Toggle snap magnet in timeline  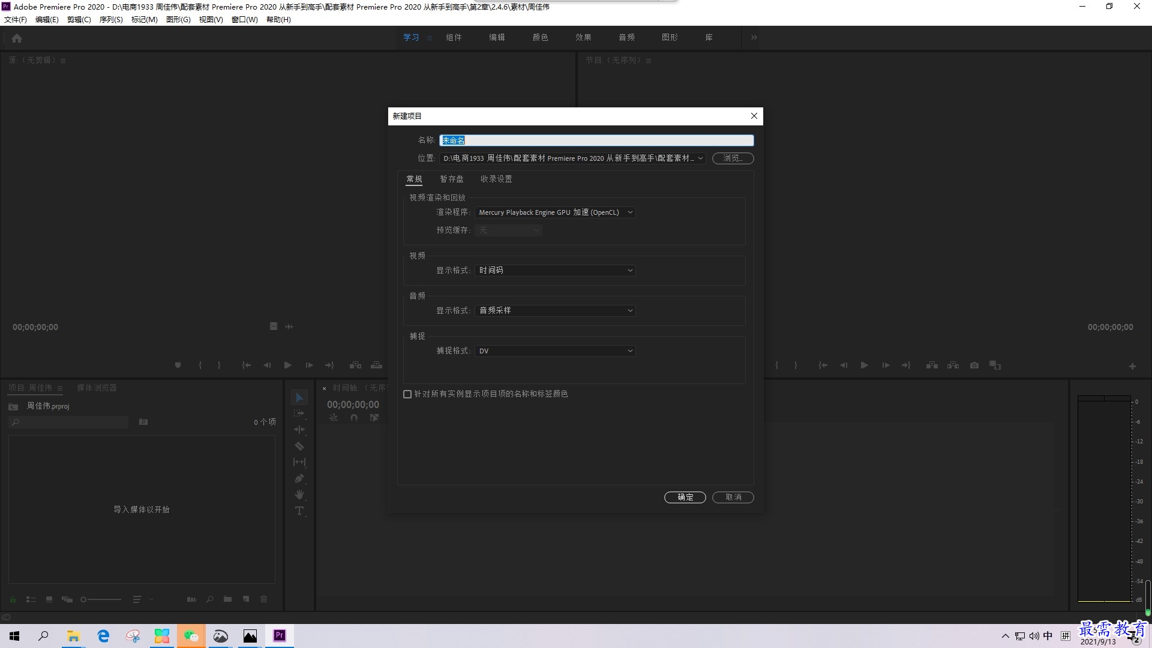coord(354,418)
